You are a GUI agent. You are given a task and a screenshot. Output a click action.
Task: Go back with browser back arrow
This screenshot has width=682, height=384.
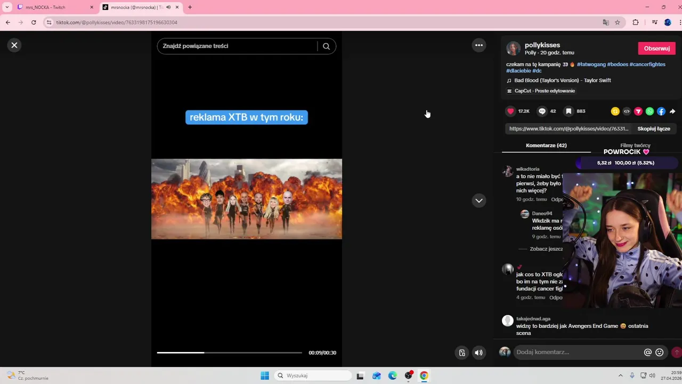8,22
